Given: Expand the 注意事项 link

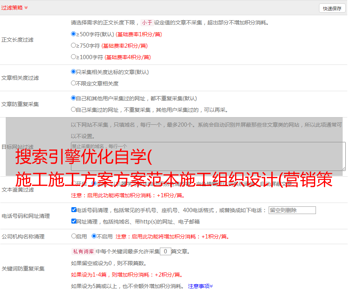Looking at the screenshot, I should (200, 286).
